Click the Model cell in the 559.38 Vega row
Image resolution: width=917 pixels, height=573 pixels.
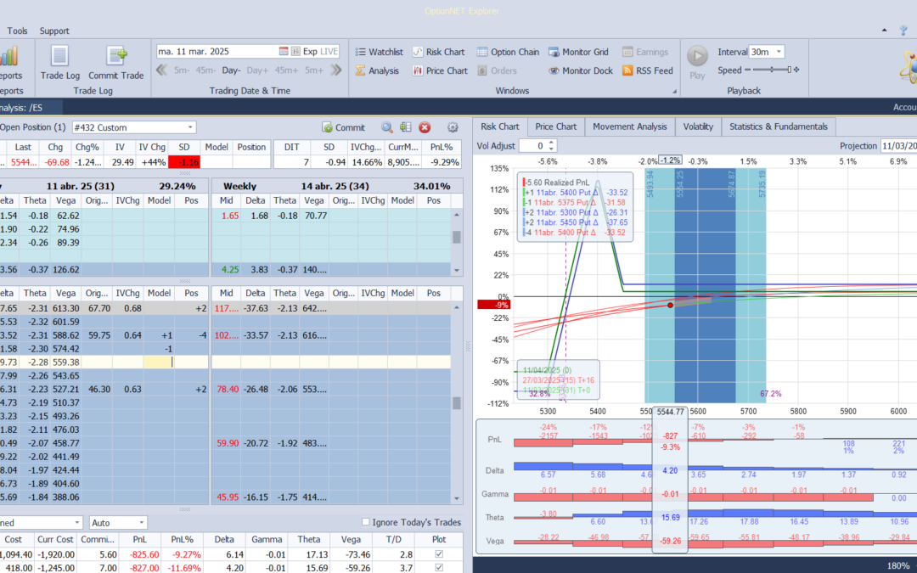[x=159, y=362]
